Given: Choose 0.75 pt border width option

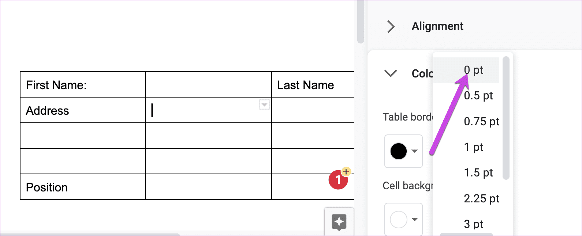Looking at the screenshot, I should coord(466,121).
